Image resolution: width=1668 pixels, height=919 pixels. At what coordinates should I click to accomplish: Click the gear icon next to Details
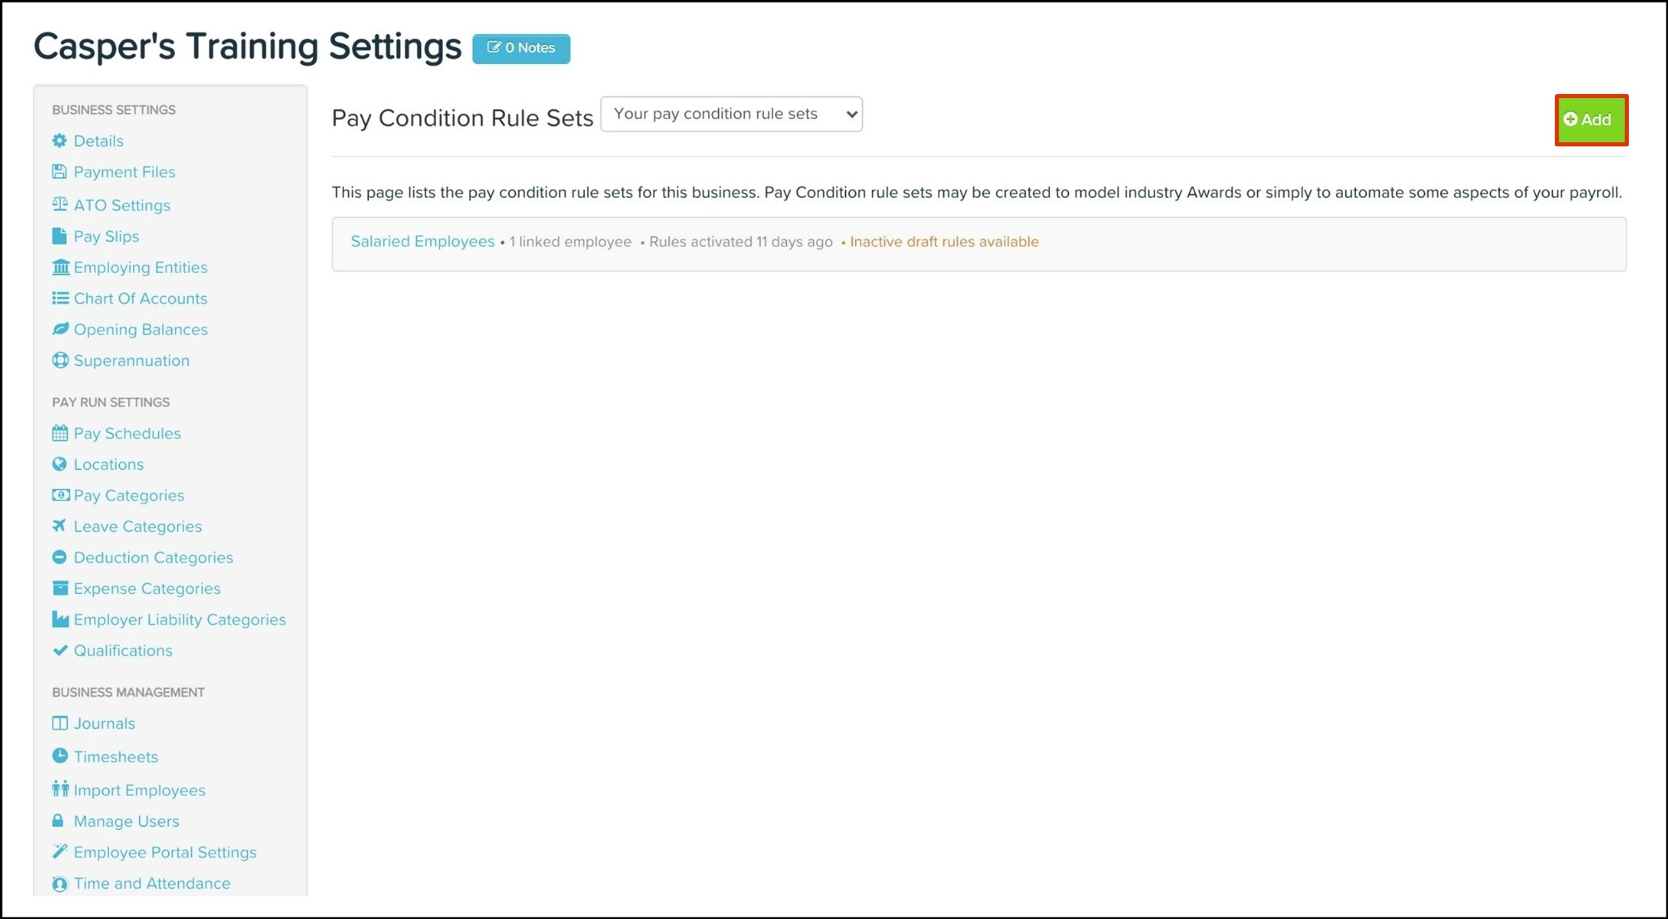click(59, 141)
